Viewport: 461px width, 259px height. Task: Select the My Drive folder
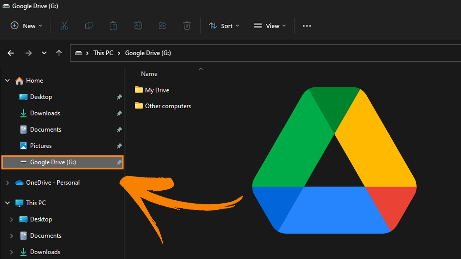[157, 90]
